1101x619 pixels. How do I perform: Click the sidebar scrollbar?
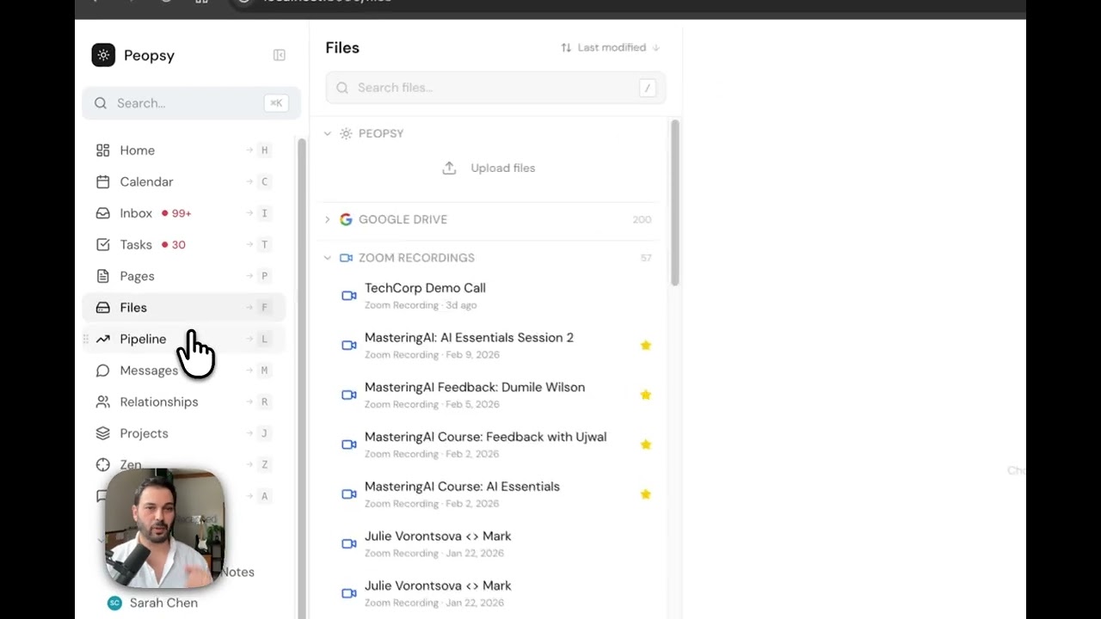tap(301, 378)
